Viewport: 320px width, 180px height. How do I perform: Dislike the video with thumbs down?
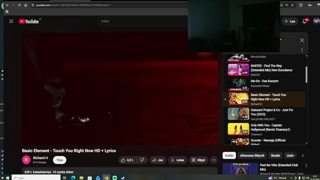pyautogui.click(x=142, y=160)
